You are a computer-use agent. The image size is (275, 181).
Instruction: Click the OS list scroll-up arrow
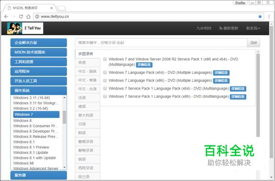coord(64,97)
